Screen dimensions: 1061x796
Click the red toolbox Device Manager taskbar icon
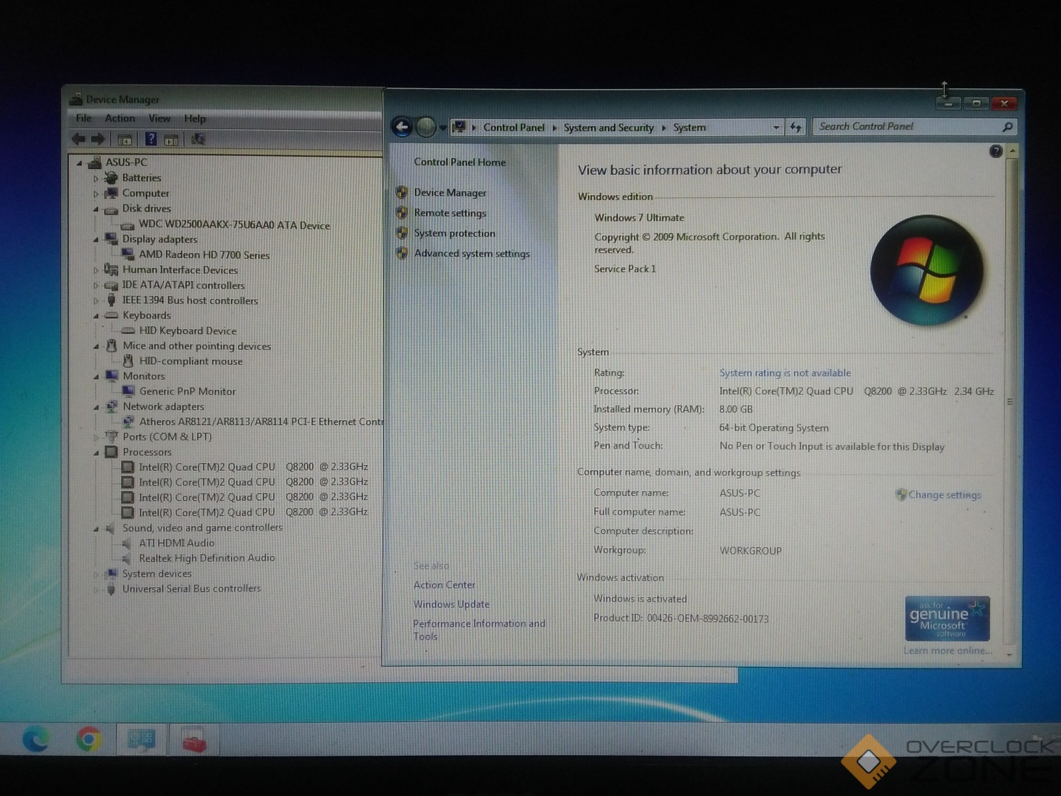click(x=194, y=740)
